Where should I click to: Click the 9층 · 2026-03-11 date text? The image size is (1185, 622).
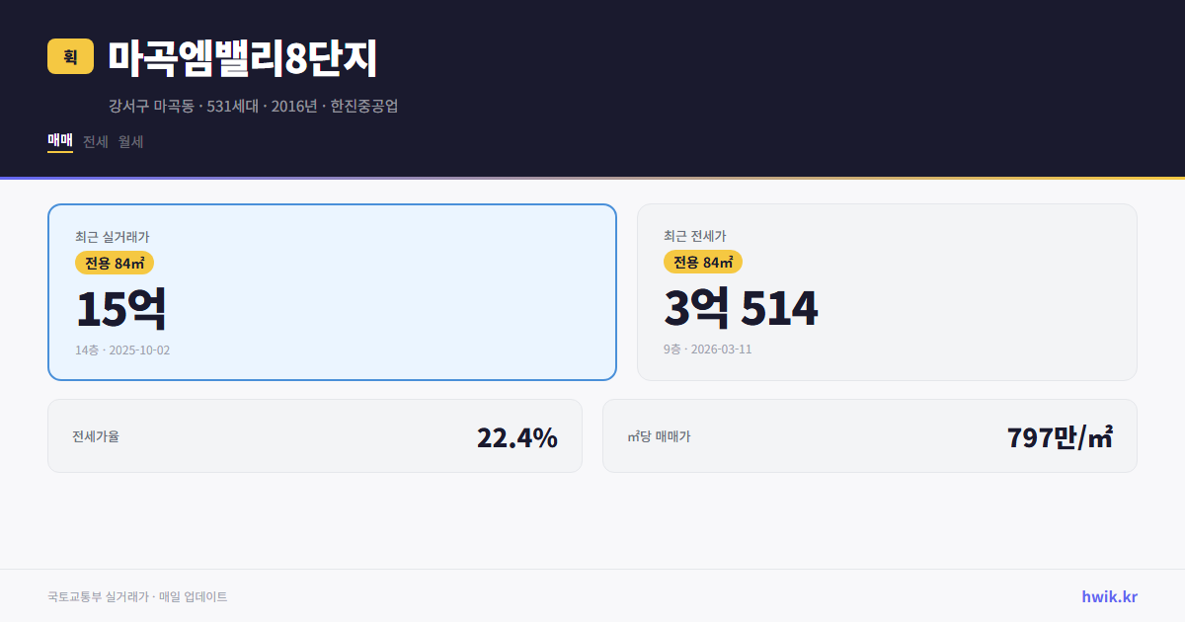click(706, 349)
